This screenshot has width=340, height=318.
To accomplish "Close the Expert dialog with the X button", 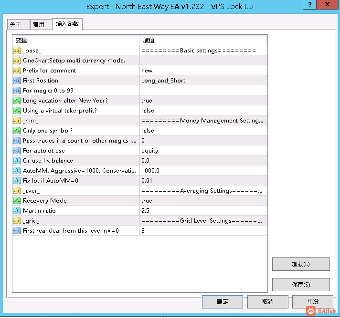I will pos(327,4).
